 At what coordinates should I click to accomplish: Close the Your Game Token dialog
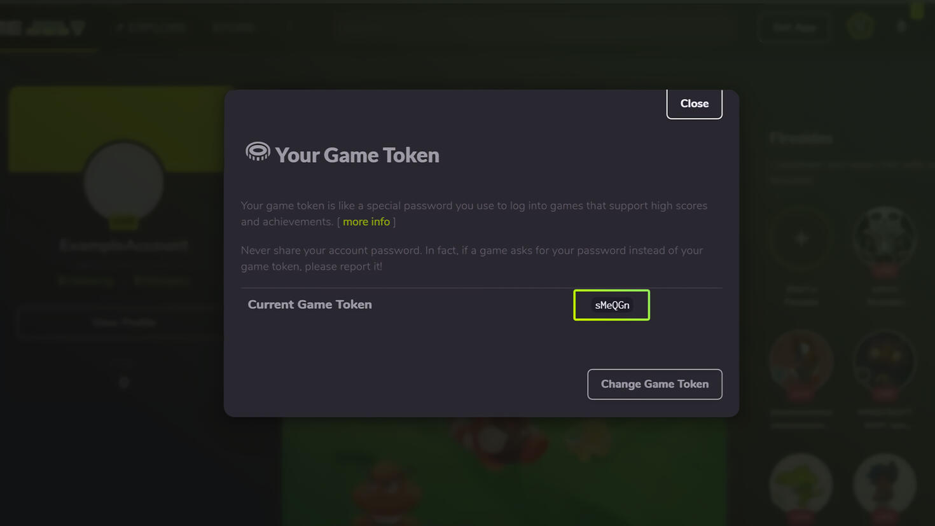tap(694, 104)
